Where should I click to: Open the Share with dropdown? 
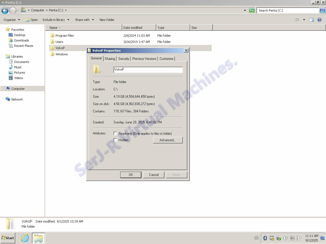(x=84, y=20)
